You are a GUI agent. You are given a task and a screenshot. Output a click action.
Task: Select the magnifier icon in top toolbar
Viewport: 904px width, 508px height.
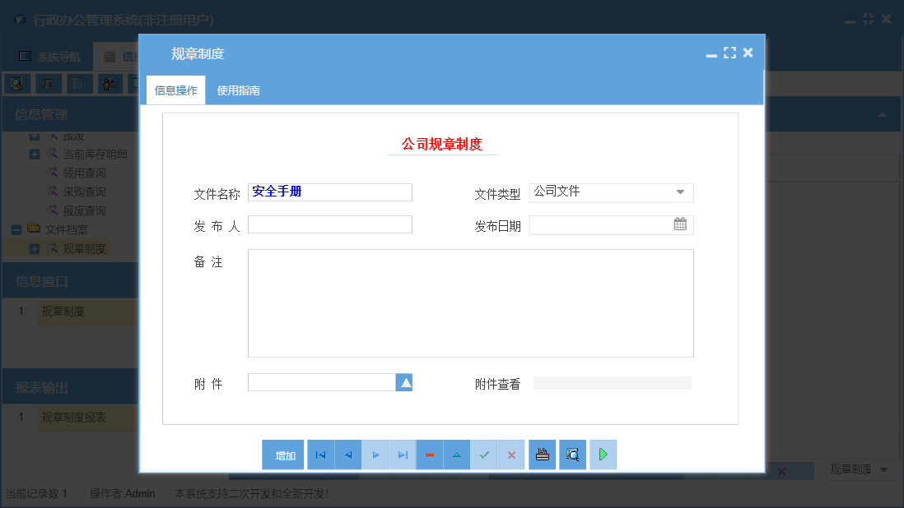pyautogui.click(x=16, y=83)
